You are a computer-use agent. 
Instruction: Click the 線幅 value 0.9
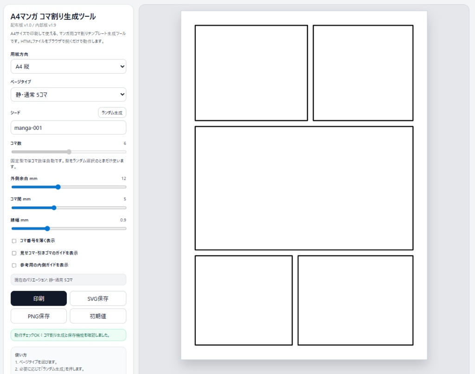click(x=123, y=220)
